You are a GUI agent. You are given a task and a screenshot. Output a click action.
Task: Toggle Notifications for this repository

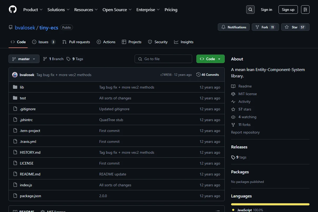[x=234, y=27]
